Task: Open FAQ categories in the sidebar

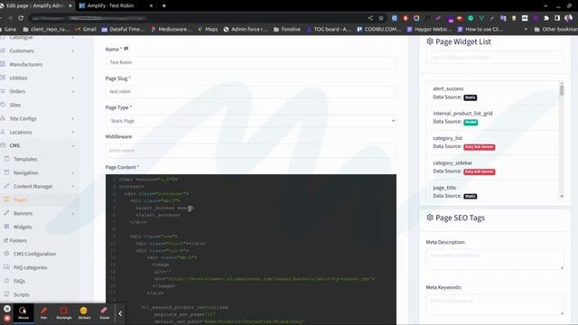Action: coord(30,267)
